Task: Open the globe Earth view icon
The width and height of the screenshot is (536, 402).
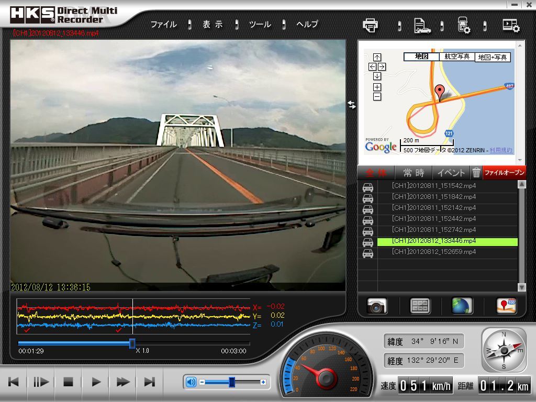Action: (x=462, y=305)
